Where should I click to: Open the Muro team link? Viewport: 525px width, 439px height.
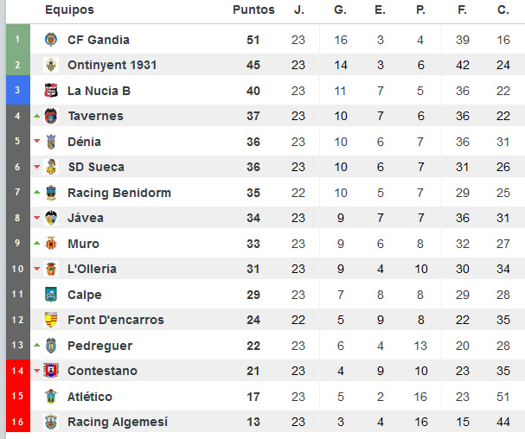83,244
